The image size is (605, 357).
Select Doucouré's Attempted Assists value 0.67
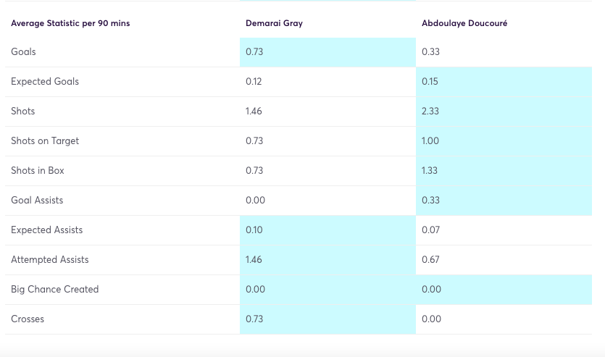[430, 259]
